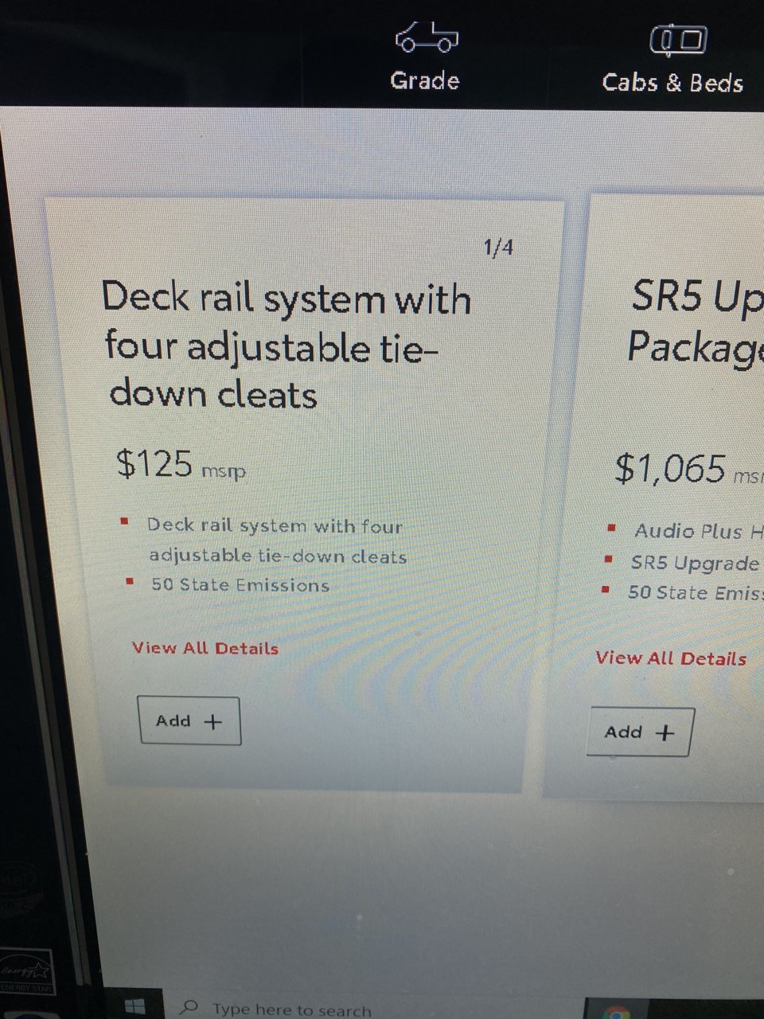Go to the Cabs & Beds step label
Viewport: 764px width, 1019px height.
pyautogui.click(x=673, y=83)
